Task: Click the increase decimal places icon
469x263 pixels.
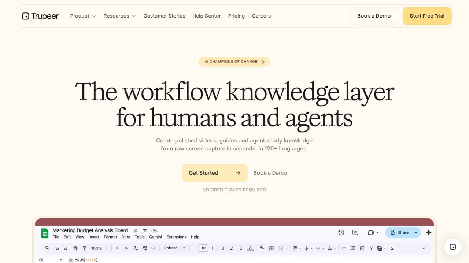Action: (144, 248)
